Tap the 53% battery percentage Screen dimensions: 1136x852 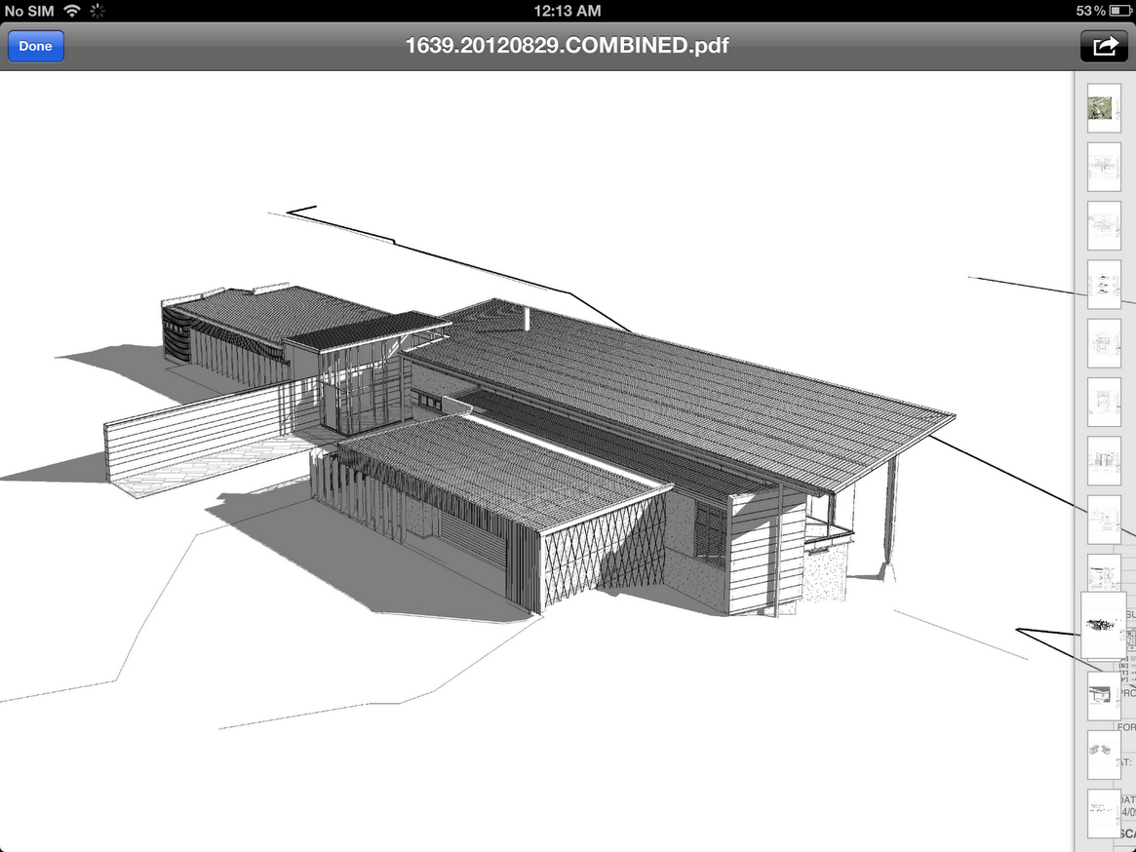coord(1090,11)
